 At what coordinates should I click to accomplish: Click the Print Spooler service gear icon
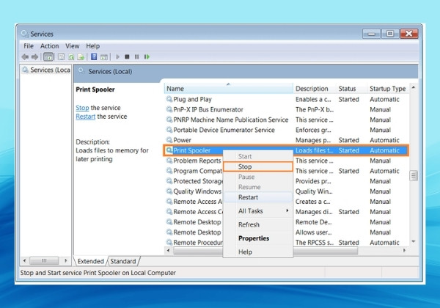[169, 150]
